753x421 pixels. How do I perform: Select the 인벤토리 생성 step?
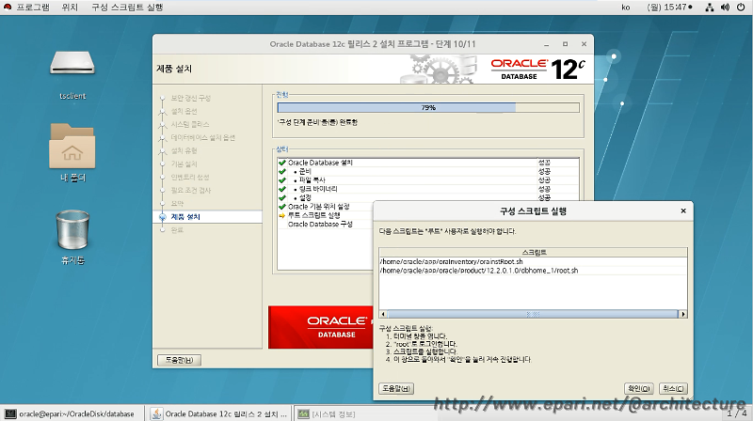190,177
